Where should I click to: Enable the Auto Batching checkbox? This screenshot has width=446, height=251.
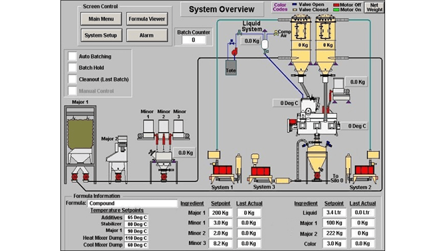[x=72, y=56]
